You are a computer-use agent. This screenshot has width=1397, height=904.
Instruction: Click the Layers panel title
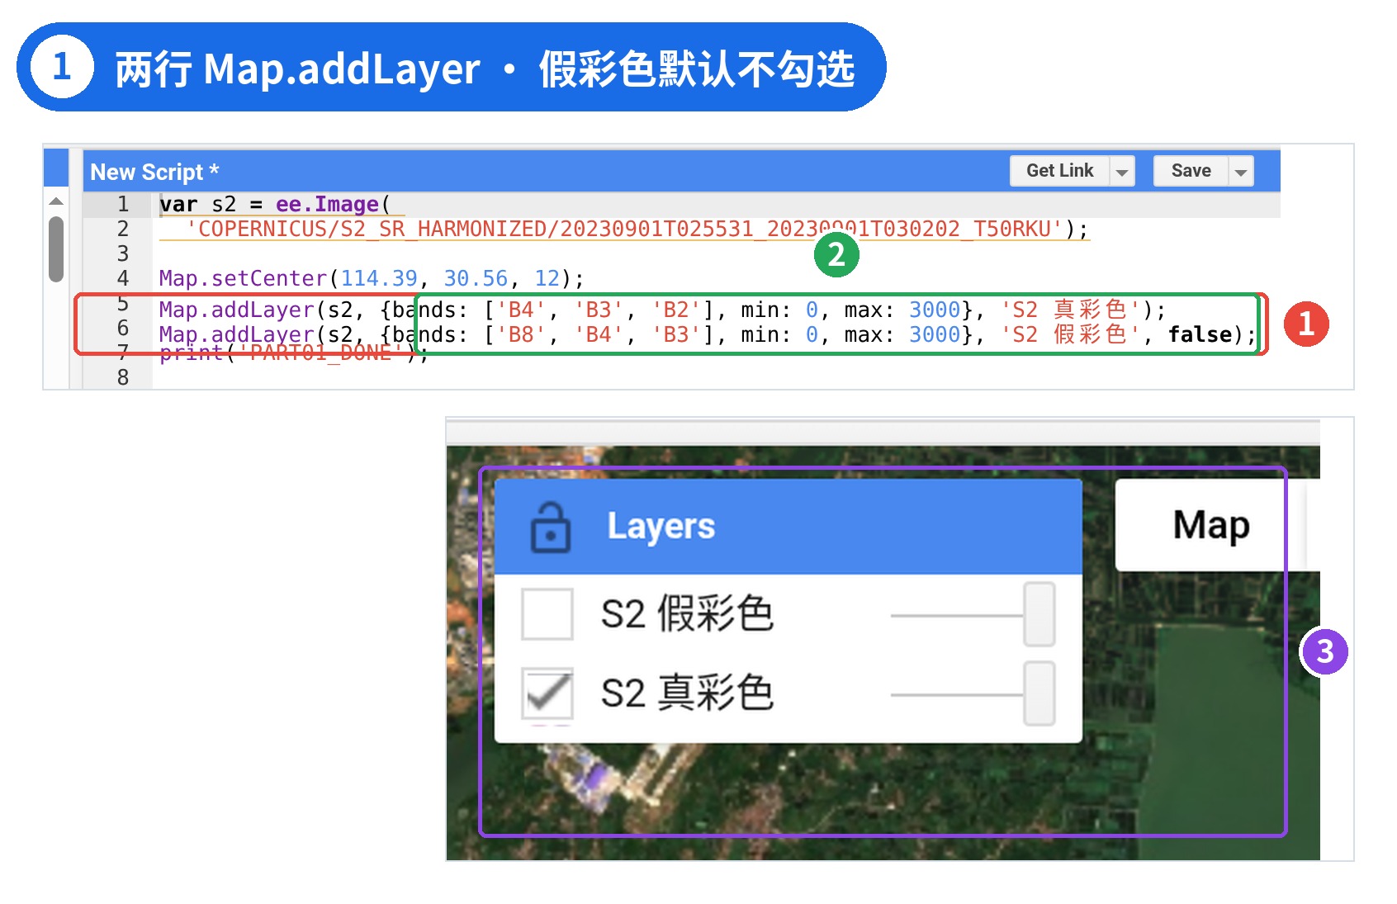pos(661,526)
